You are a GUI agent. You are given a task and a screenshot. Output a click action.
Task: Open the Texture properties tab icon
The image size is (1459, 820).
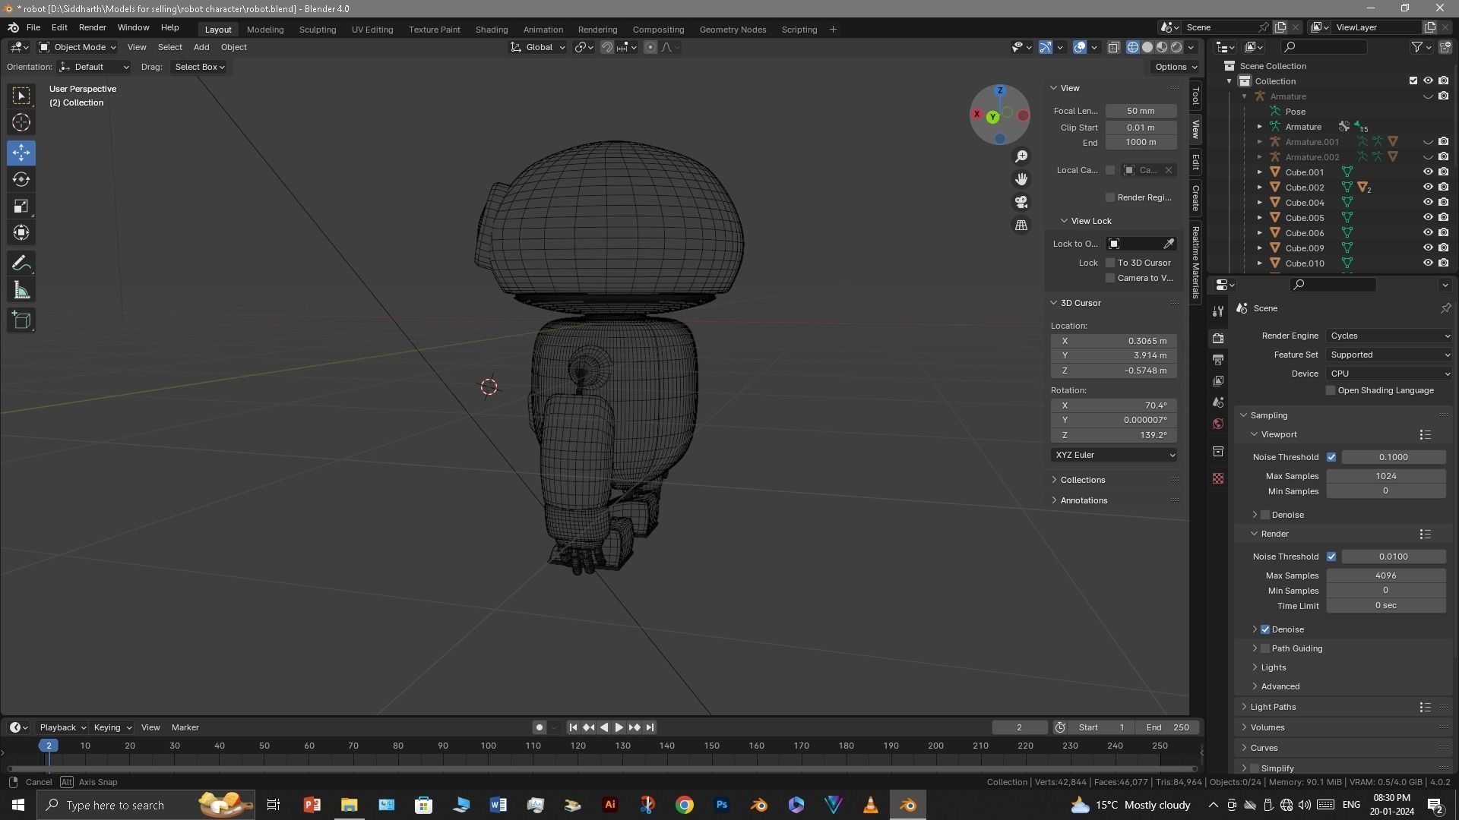[x=1218, y=478]
